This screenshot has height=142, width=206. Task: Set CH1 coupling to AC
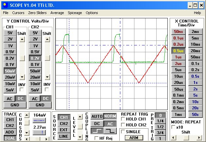[x=9, y=99]
